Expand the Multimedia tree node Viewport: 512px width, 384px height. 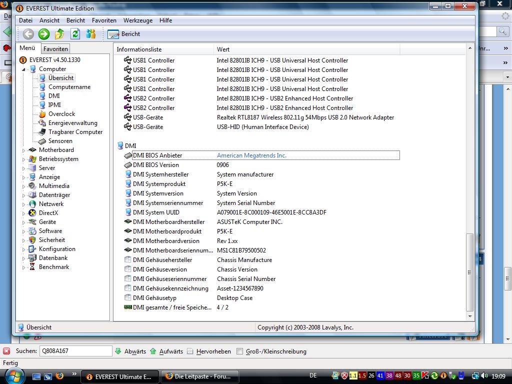pyautogui.click(x=23, y=186)
